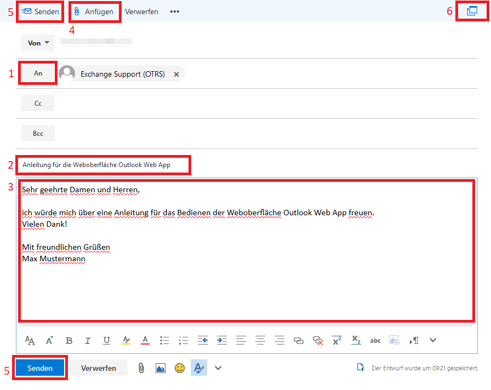Open the text highlight color picker
The image size is (491, 390).
(126, 340)
